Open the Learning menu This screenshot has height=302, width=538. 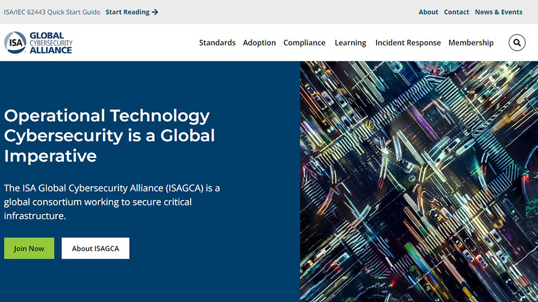pyautogui.click(x=350, y=43)
